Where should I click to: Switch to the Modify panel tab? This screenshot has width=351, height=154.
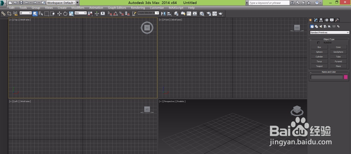pyautogui.click(x=316, y=20)
